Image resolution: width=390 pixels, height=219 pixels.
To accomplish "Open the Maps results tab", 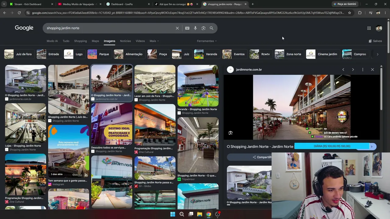I will point(95,41).
